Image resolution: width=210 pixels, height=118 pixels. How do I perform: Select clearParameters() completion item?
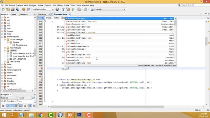119,46
